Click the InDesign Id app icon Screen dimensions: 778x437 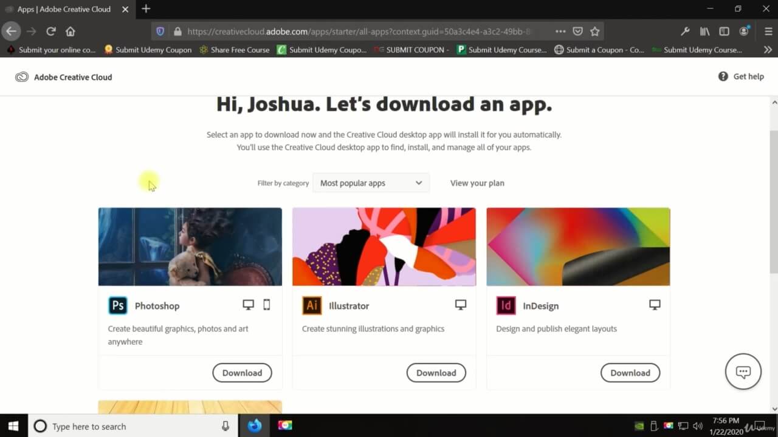[x=506, y=305]
